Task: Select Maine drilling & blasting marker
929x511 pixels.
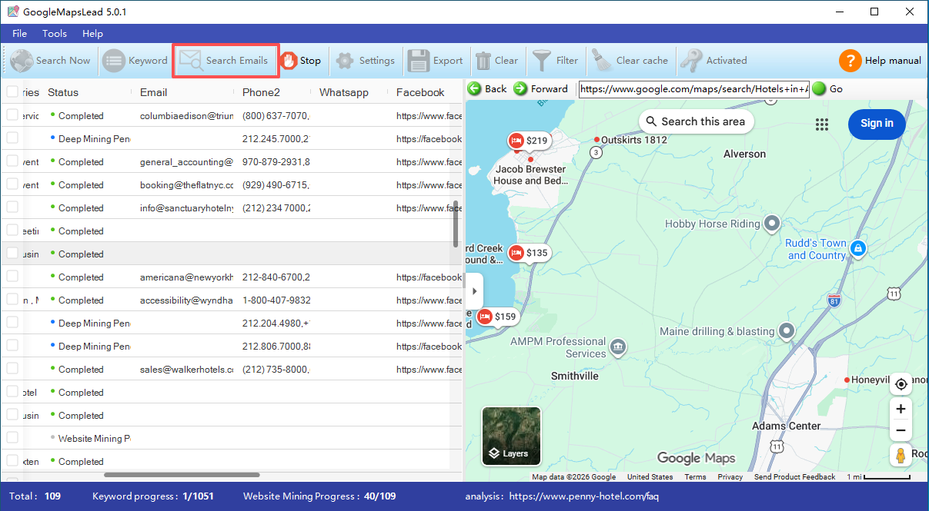Action: [786, 331]
